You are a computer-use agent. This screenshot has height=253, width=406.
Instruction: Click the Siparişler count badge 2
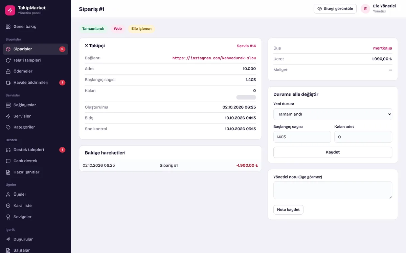(62, 49)
